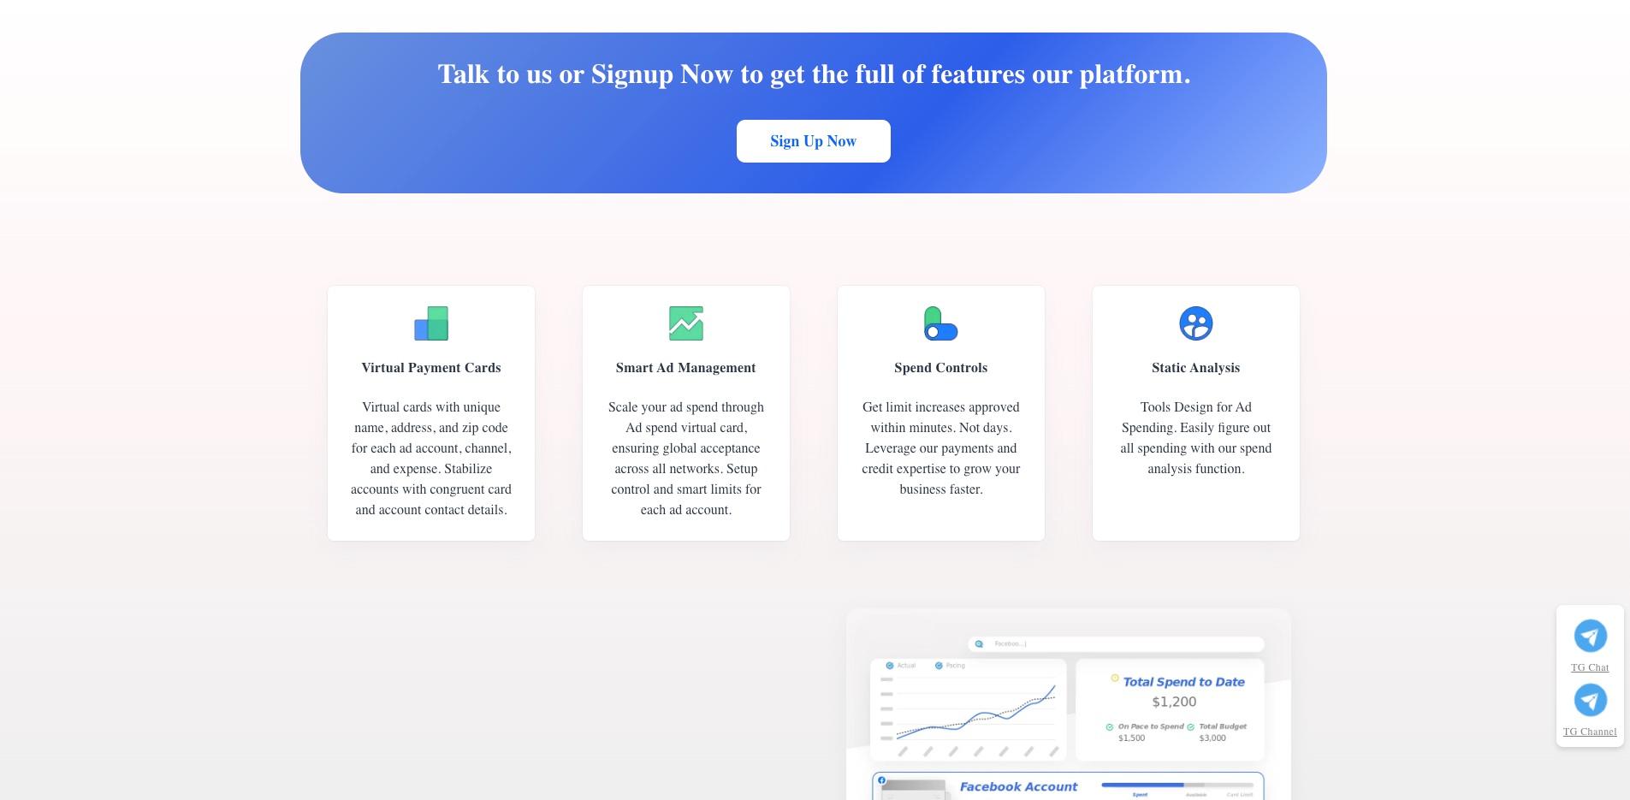Viewport: 1630px width, 800px height.
Task: Click the Facebook Account spend progress bar
Action: pos(1177,785)
